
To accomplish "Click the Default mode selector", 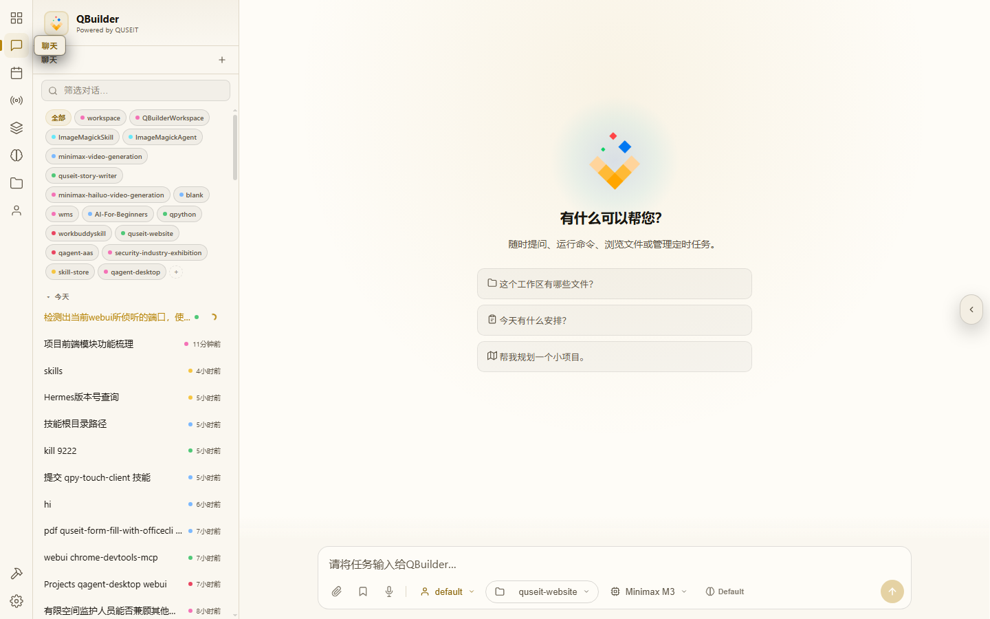I will pyautogui.click(x=725, y=591).
